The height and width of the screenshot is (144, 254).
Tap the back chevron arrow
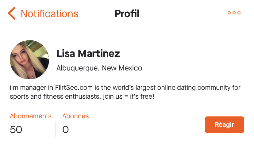point(12,13)
